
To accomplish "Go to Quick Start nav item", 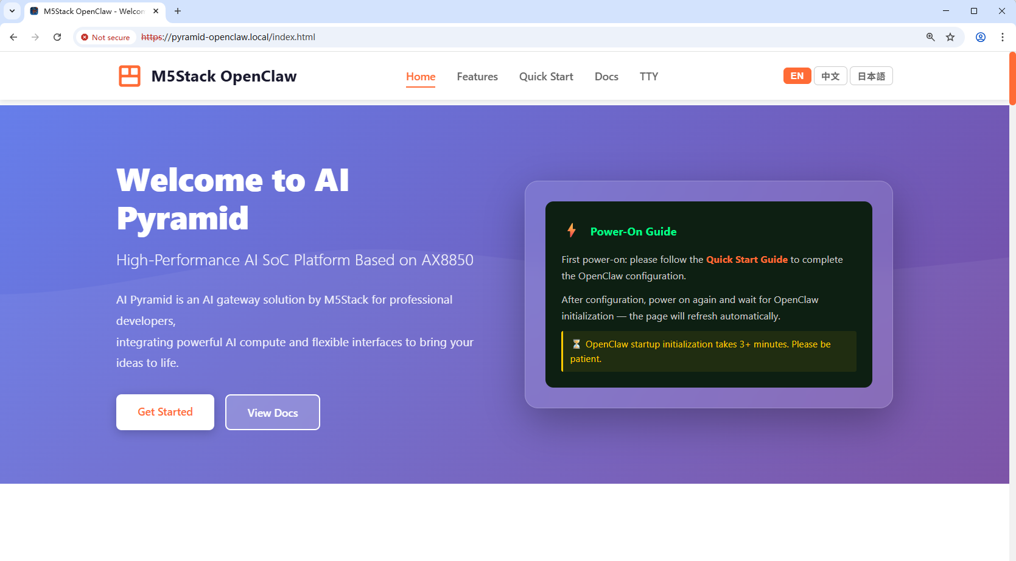I will click(546, 77).
